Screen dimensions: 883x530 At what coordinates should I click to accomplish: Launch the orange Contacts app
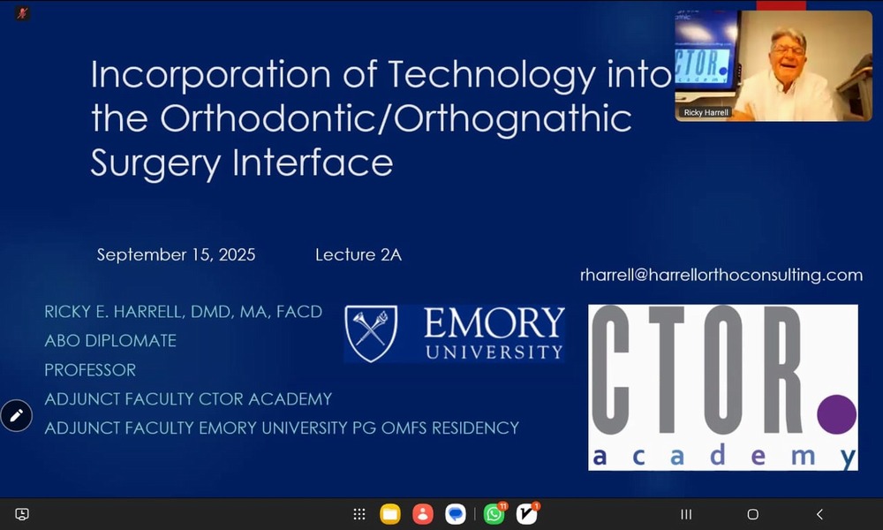[423, 514]
